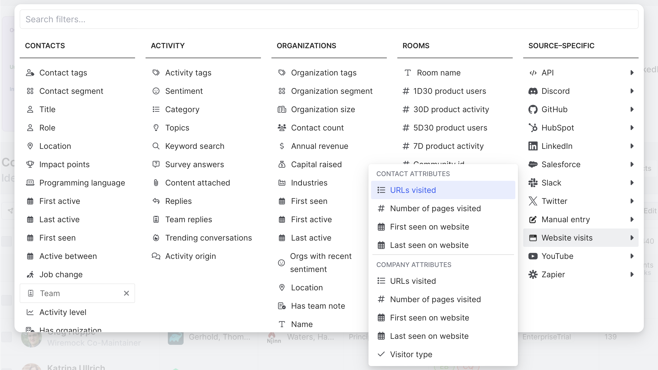Select URLs visited under Contact Attributes
The width and height of the screenshot is (658, 370).
pyautogui.click(x=413, y=190)
